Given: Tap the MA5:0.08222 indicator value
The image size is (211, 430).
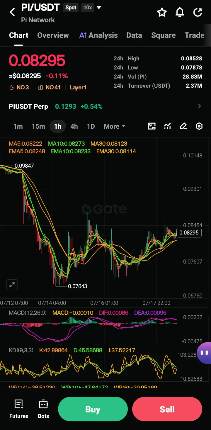Looking at the screenshot, I should point(25,144).
